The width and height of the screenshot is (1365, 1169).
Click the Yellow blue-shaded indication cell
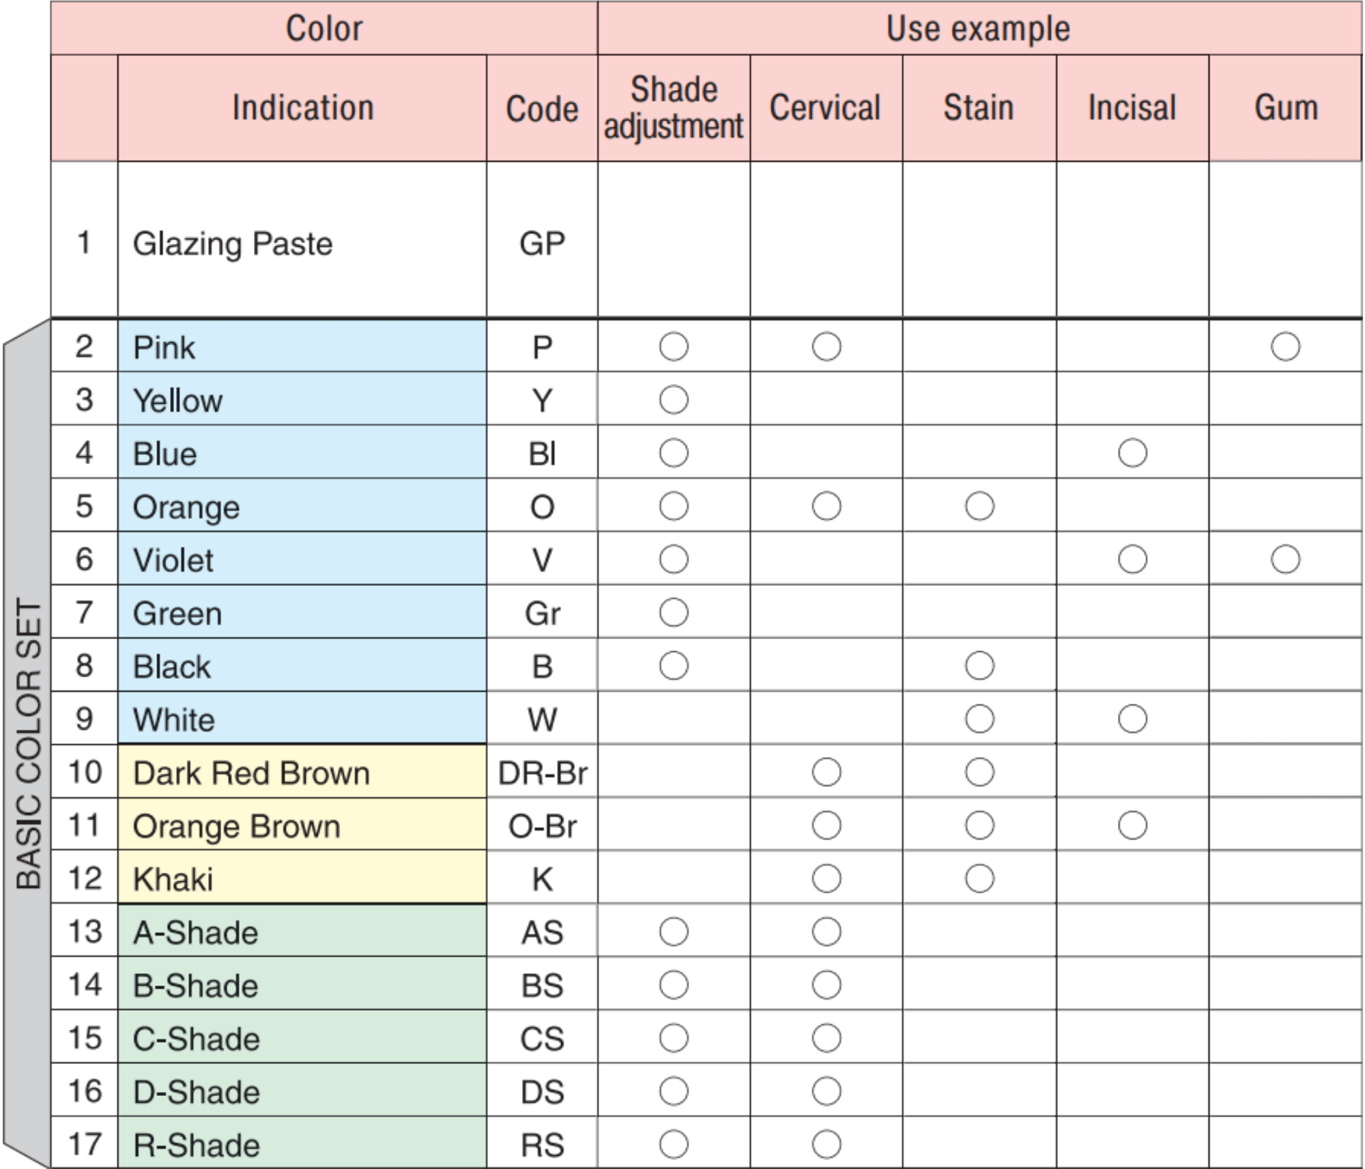coord(302,400)
